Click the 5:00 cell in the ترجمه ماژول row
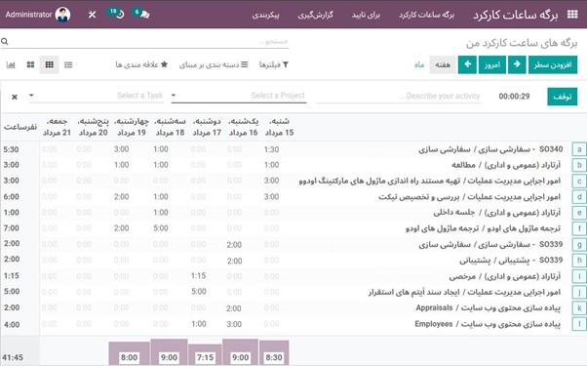This screenshot has height=366, width=587. (x=161, y=228)
